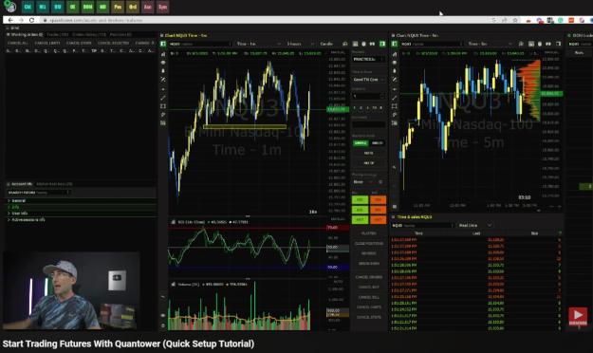
Task: Click the quantity input field in order entry
Action: [x=369, y=97]
